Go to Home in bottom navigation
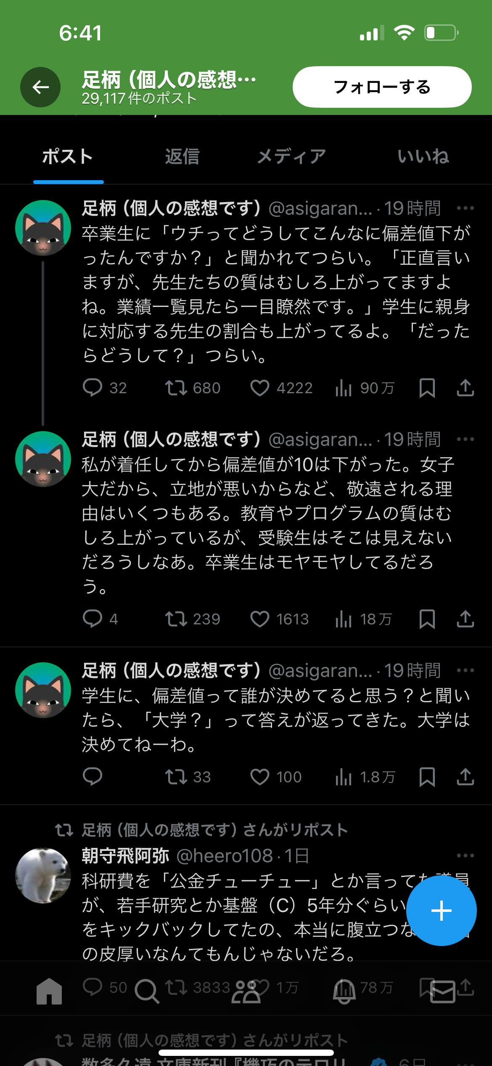The image size is (492, 1066). click(x=49, y=991)
